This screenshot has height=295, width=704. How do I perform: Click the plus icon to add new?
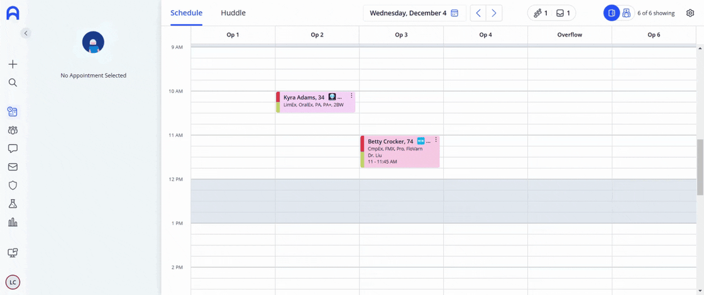(13, 64)
